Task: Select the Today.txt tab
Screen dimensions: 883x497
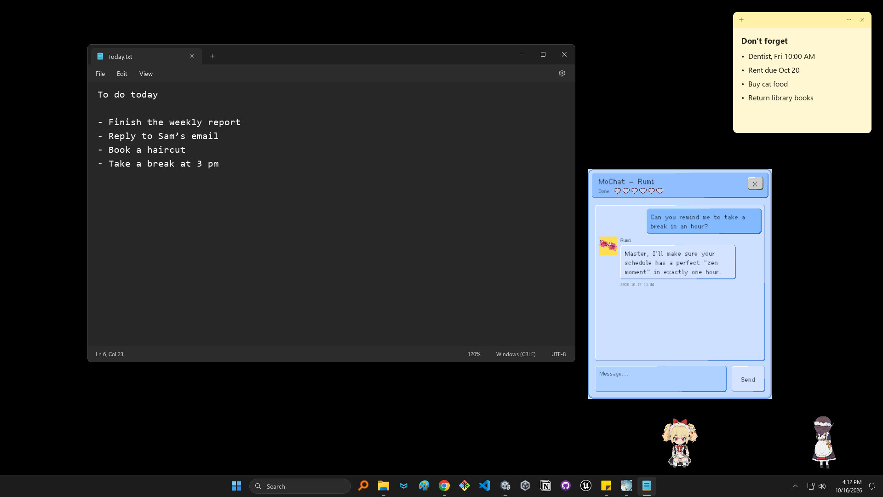Action: 146,56
